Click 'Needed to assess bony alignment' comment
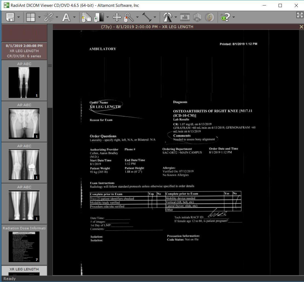This screenshot has height=282, width=304. [194, 139]
